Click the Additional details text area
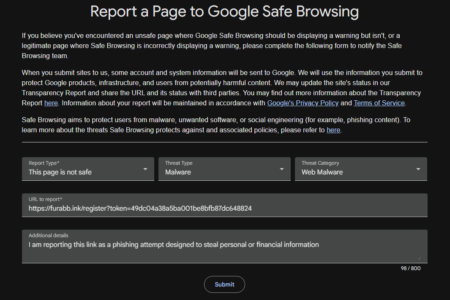This screenshot has height=300, width=450. (x=225, y=246)
